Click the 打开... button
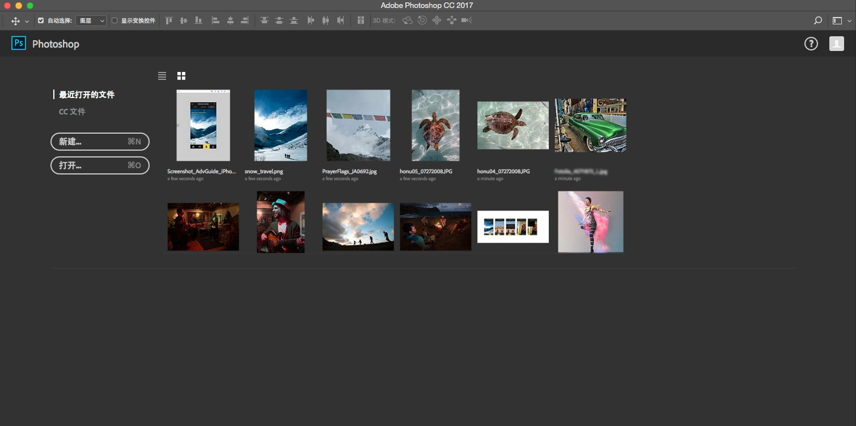This screenshot has width=856, height=426. pos(100,165)
